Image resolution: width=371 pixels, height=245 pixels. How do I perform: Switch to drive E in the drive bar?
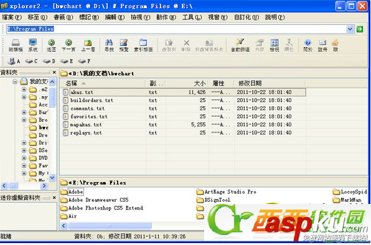pyautogui.click(x=67, y=61)
